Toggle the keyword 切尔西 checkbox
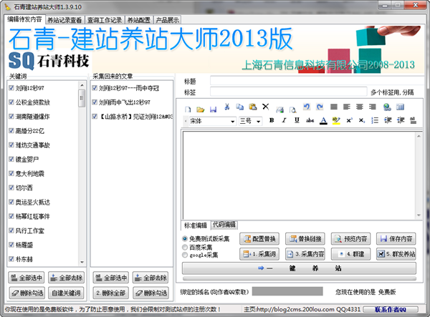 coord(11,187)
